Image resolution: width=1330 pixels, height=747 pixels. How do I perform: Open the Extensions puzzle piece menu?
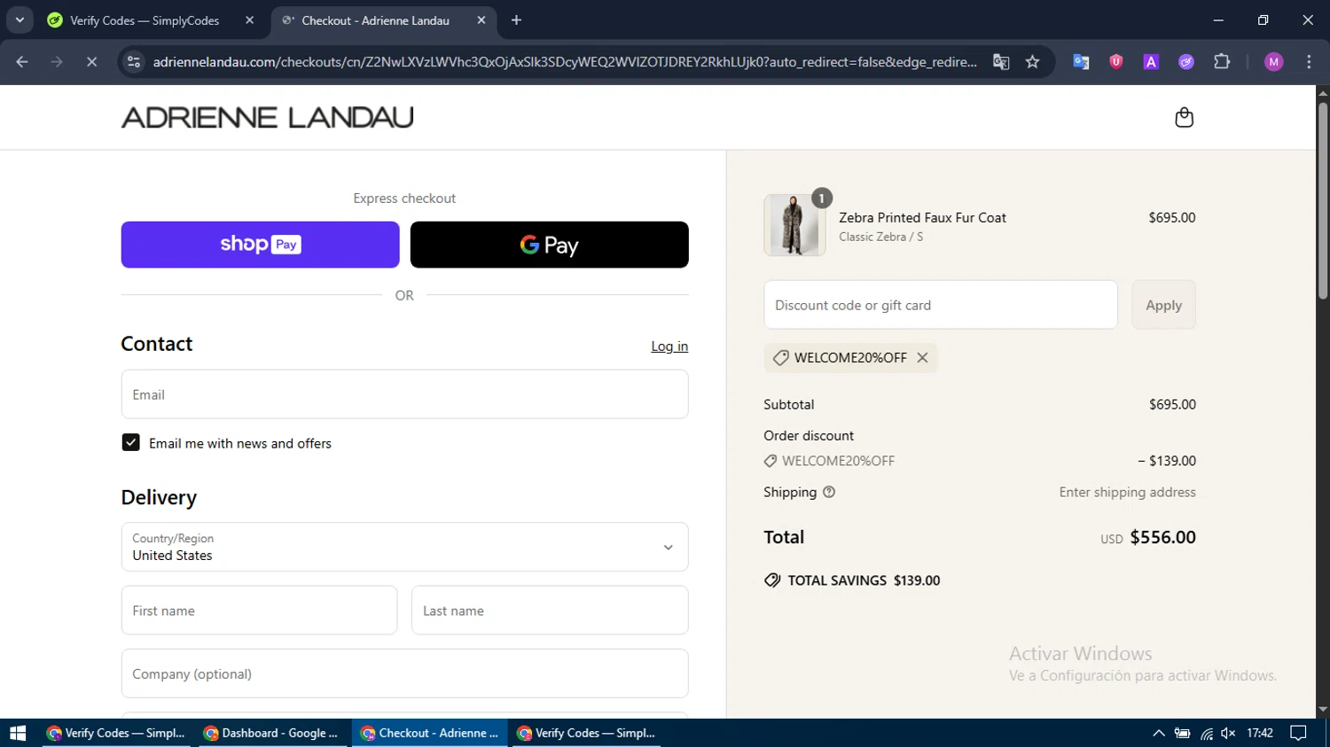click(1222, 62)
